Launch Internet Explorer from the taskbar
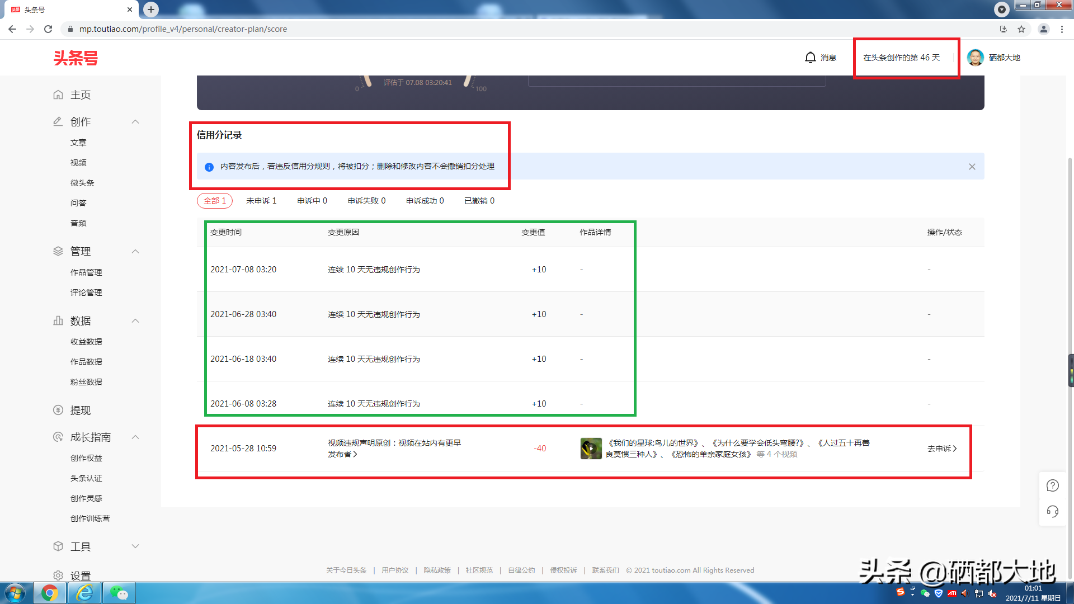Image resolution: width=1074 pixels, height=604 pixels. tap(84, 593)
